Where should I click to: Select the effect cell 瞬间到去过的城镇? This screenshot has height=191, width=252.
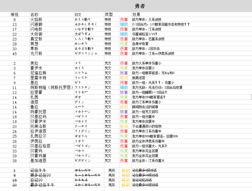[145, 107]
